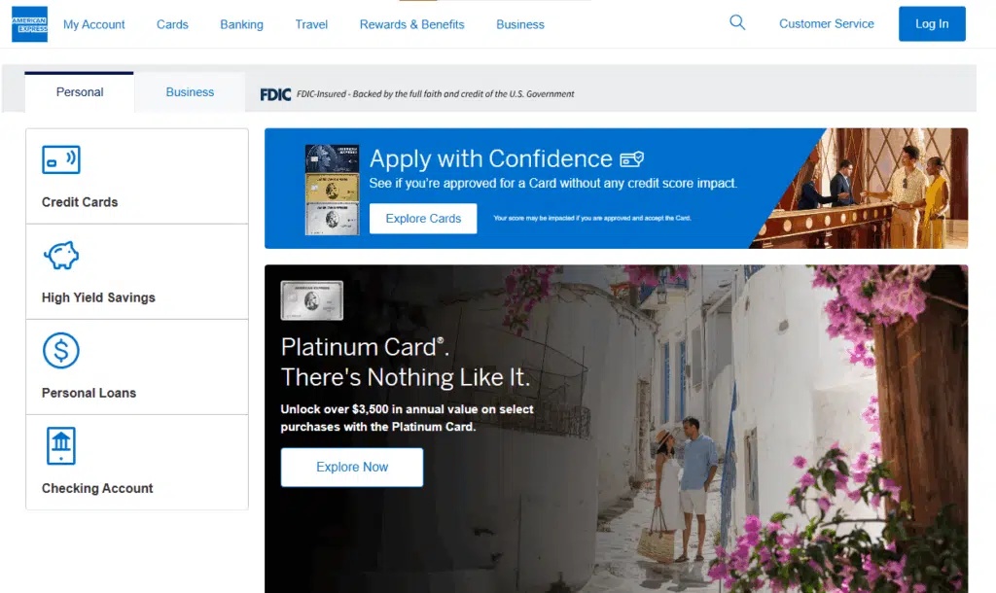The height and width of the screenshot is (593, 996).
Task: Click the Platinum Card thumbnail image
Action: (x=311, y=300)
